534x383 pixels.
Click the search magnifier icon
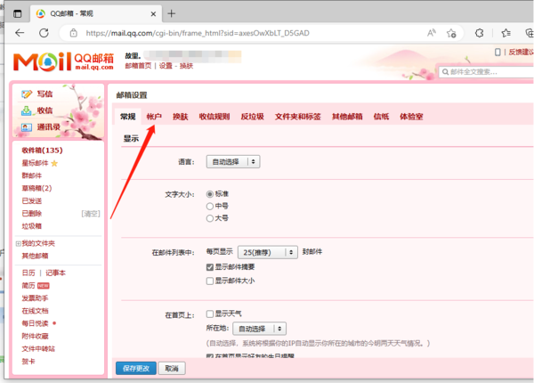pyautogui.click(x=445, y=72)
